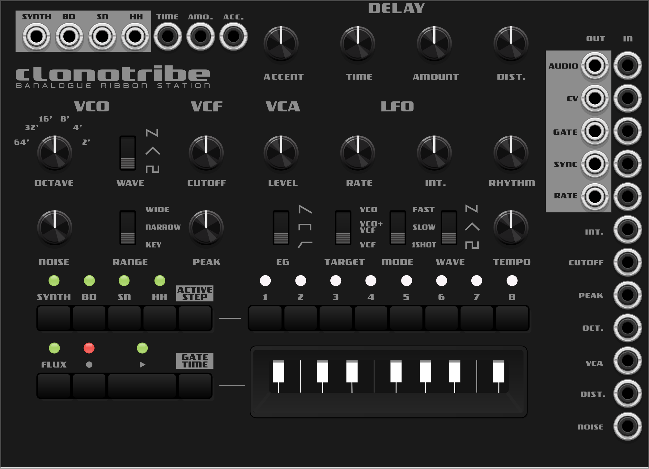Viewport: 649px width, 469px height.
Task: Switch the LFO TARGET selector
Action: [343, 228]
